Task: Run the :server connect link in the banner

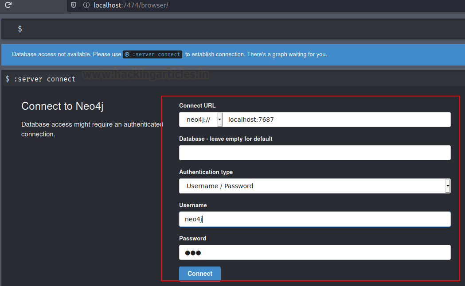Action: (153, 54)
